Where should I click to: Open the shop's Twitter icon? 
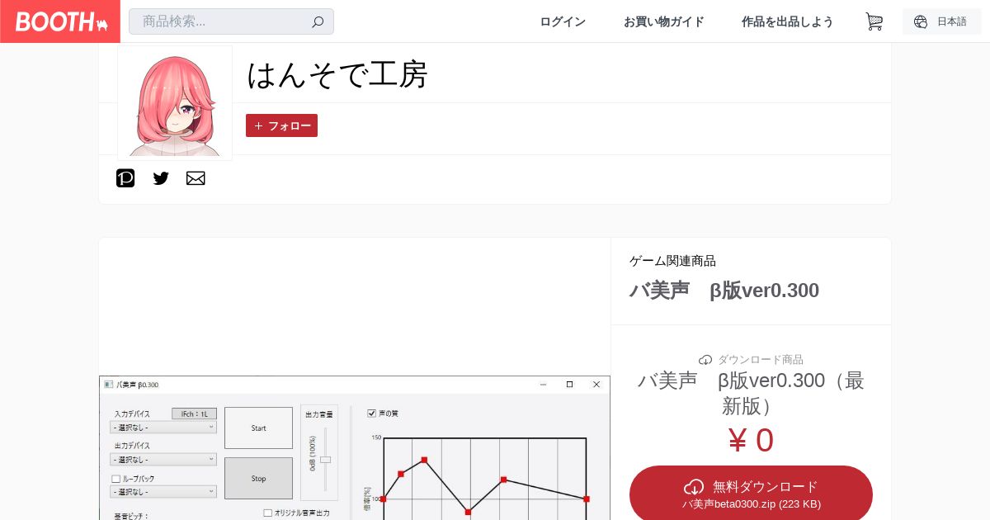(x=161, y=178)
